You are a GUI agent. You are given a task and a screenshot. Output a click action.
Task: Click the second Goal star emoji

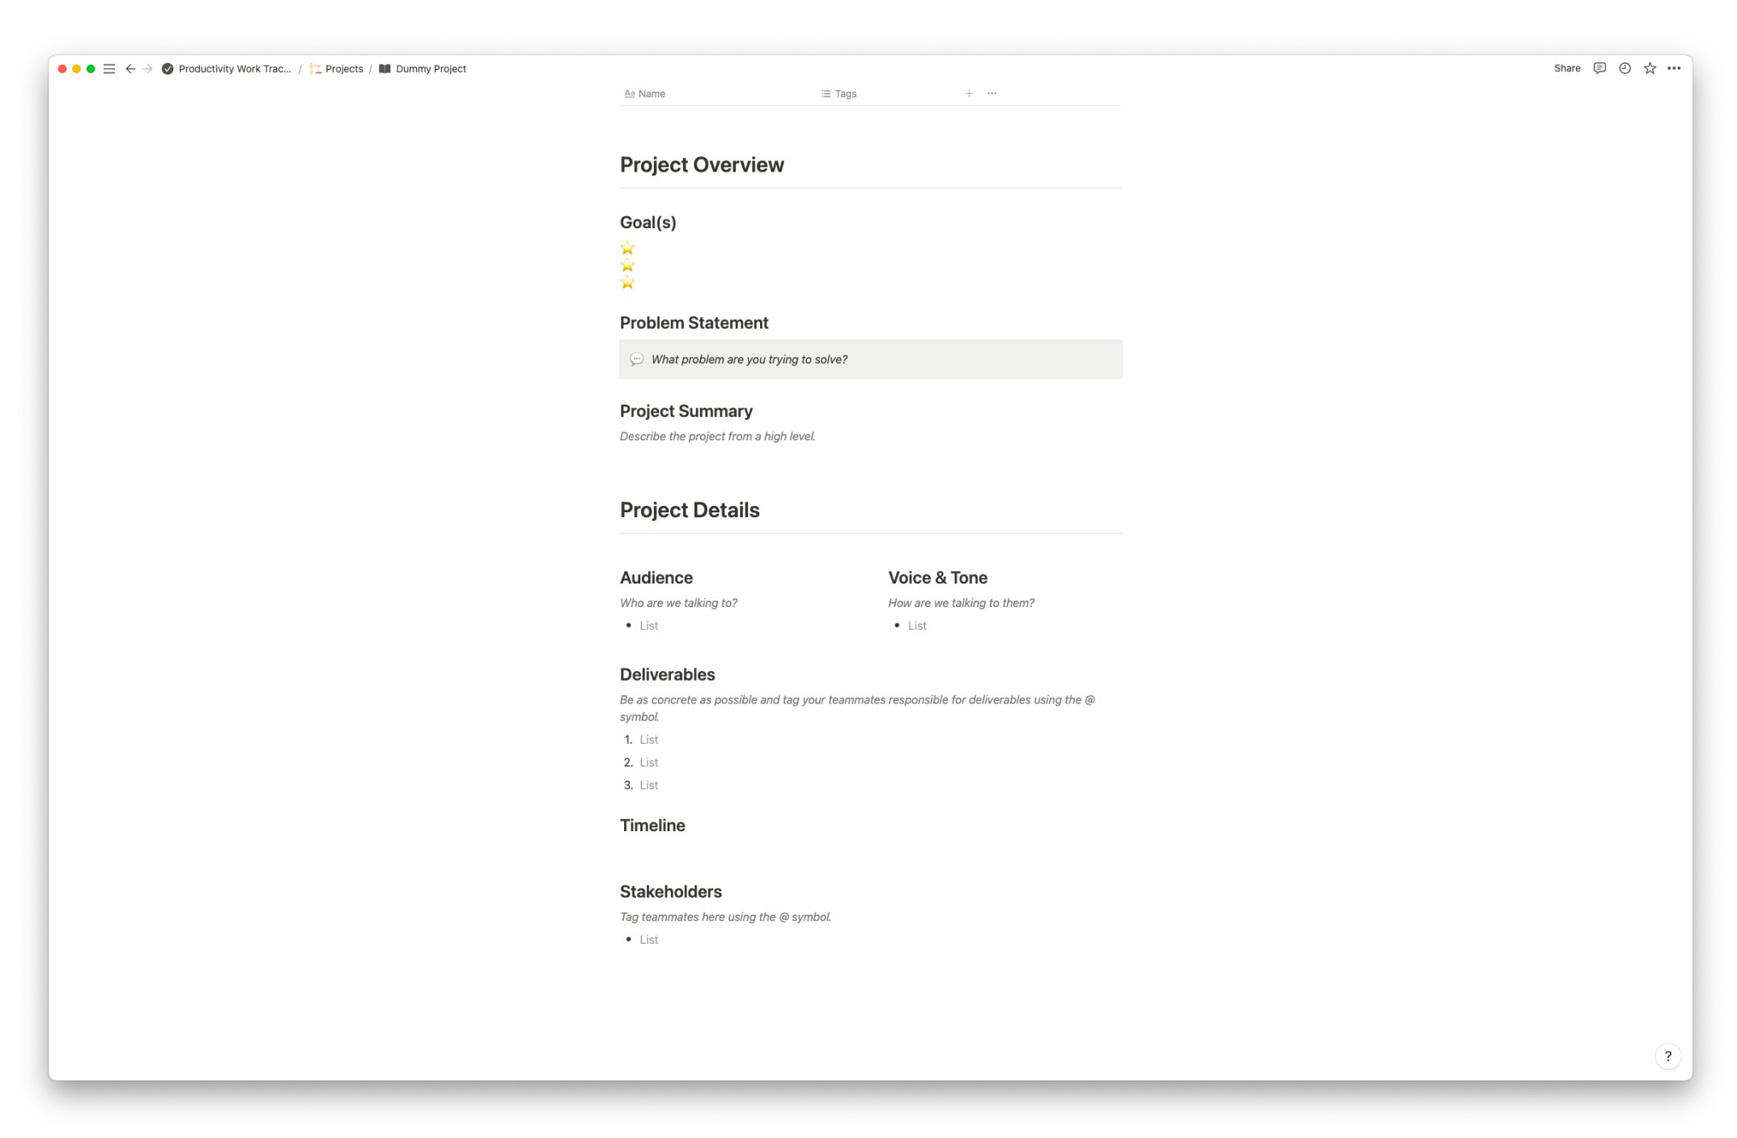click(627, 265)
